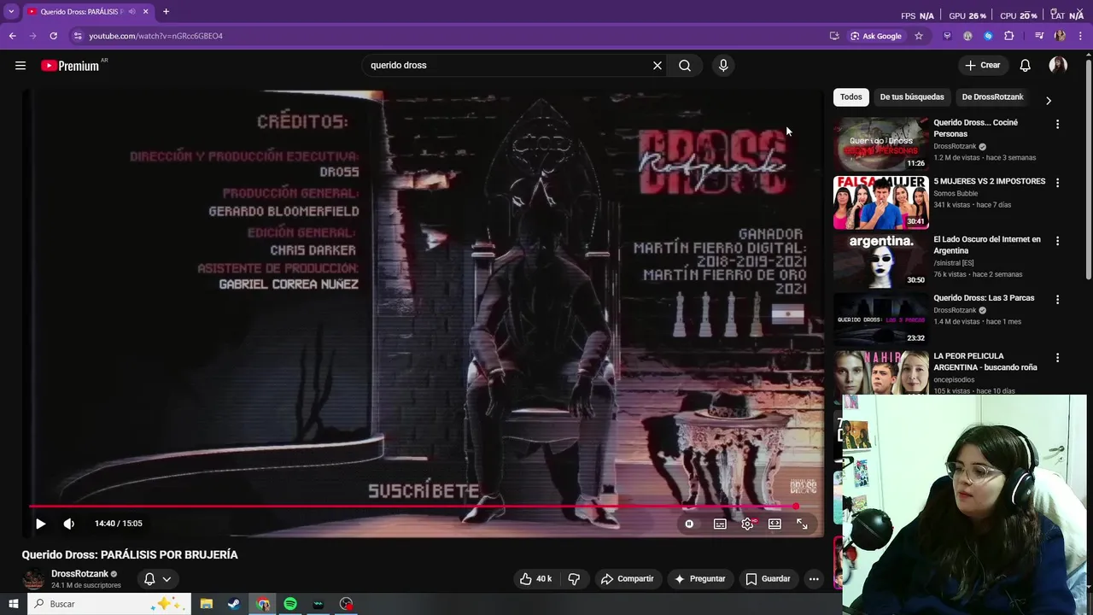Open YouTube notifications bell
Image resolution: width=1093 pixels, height=615 pixels.
tap(1026, 65)
